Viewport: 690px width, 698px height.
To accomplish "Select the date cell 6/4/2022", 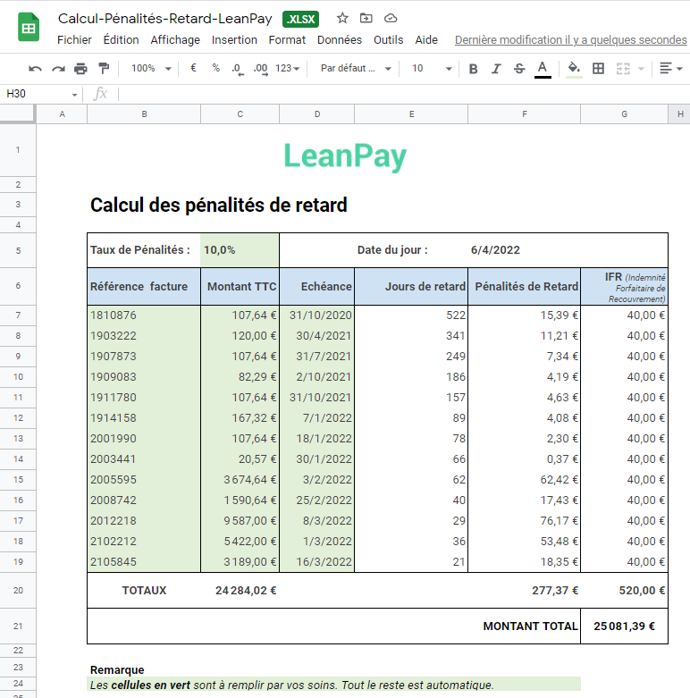I will (x=524, y=249).
